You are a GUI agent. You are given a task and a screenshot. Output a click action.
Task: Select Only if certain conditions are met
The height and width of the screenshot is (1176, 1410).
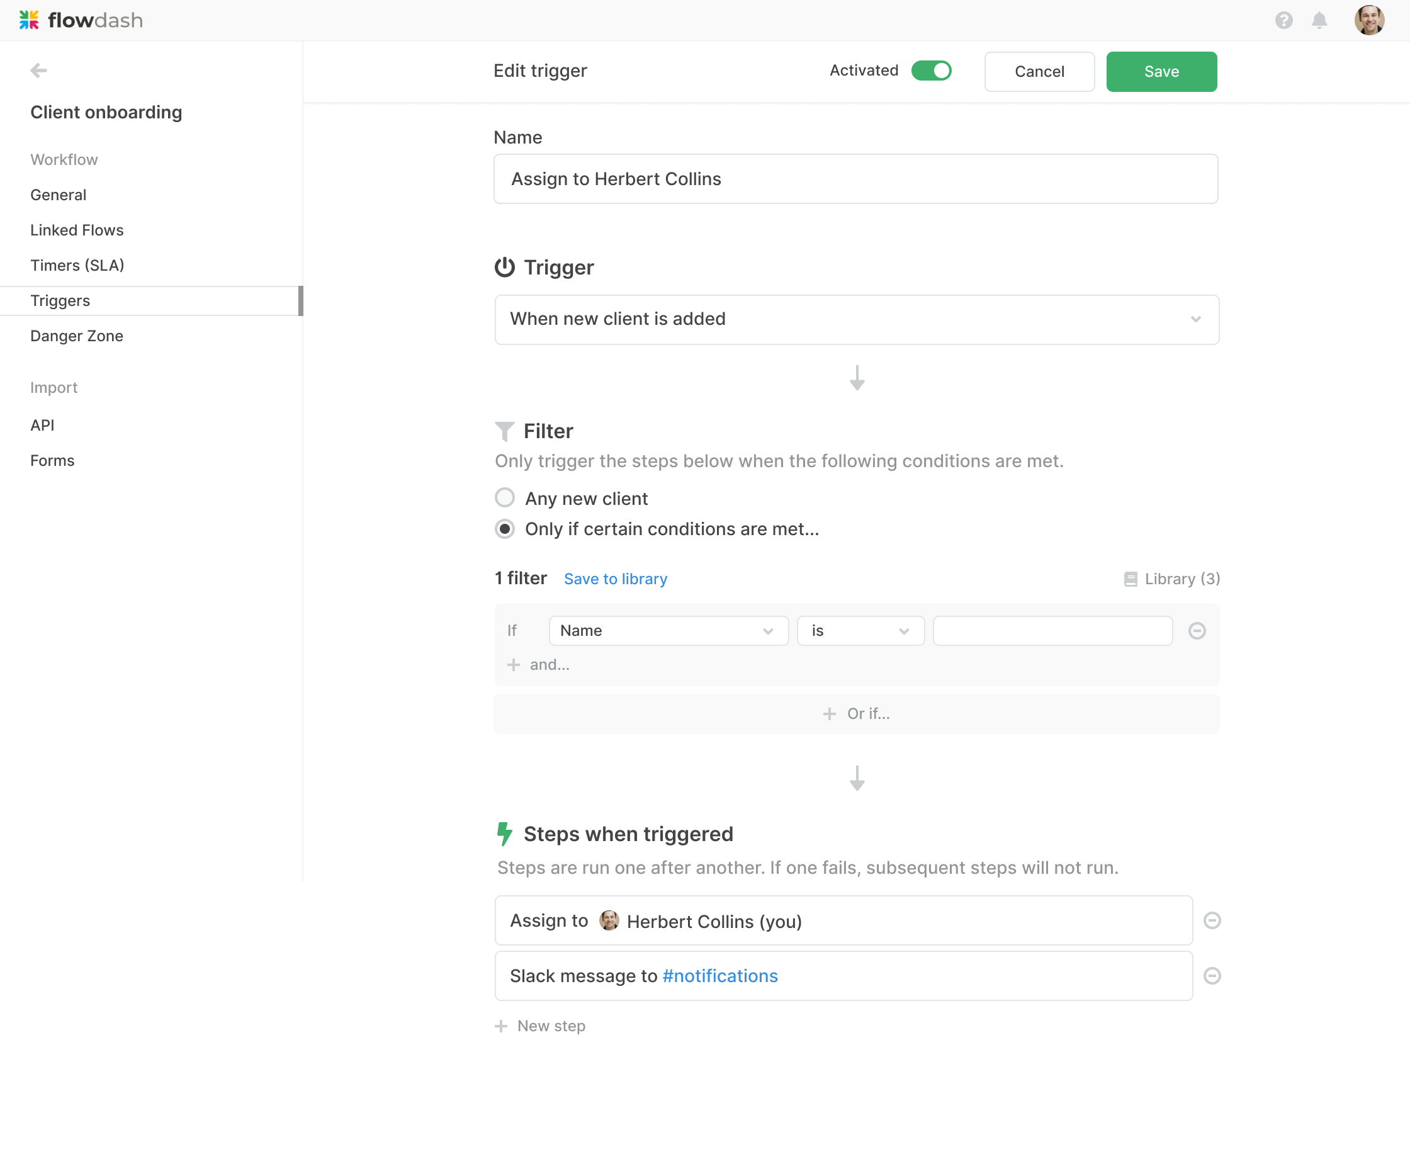[504, 529]
